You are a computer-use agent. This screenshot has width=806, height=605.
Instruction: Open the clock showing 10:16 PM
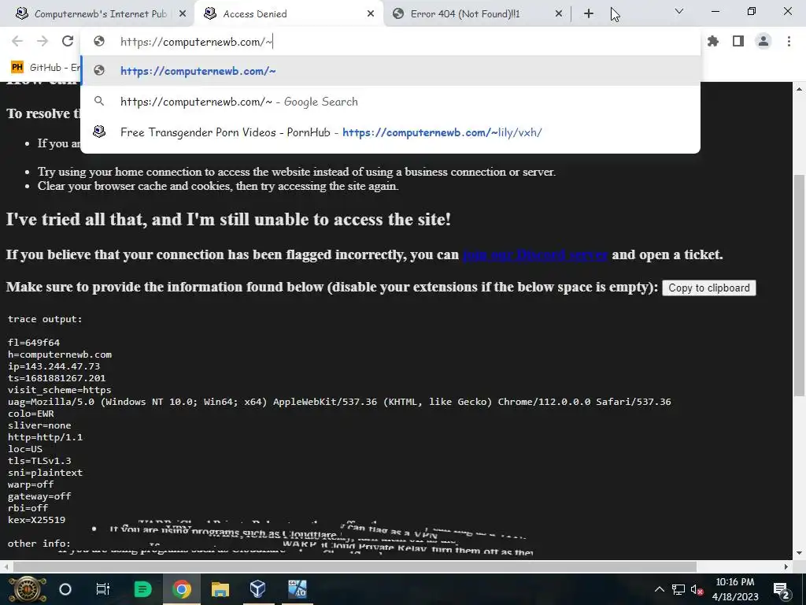(735, 589)
